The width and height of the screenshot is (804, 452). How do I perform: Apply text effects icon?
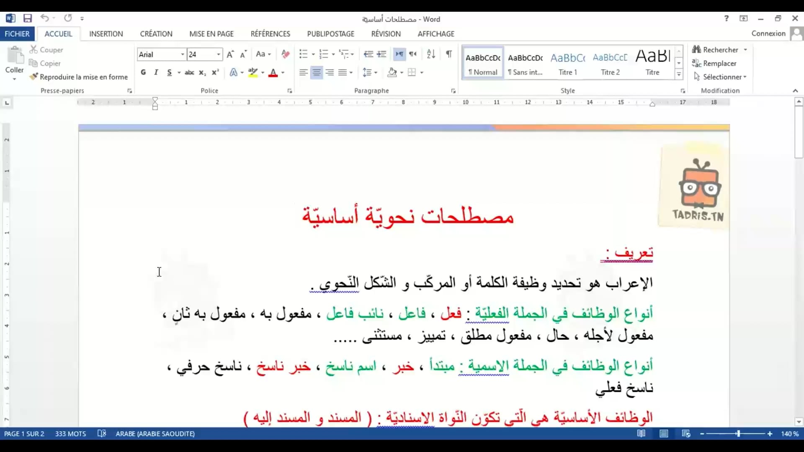pyautogui.click(x=233, y=72)
